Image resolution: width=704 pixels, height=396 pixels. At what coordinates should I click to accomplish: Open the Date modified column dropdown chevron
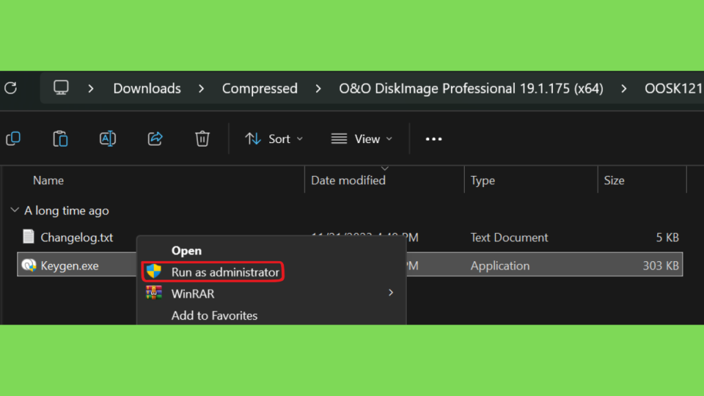385,168
